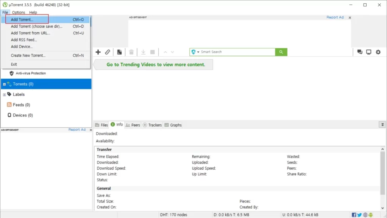Viewport: 387px width, 218px height.
Task: Click the General section header
Action: (x=104, y=189)
